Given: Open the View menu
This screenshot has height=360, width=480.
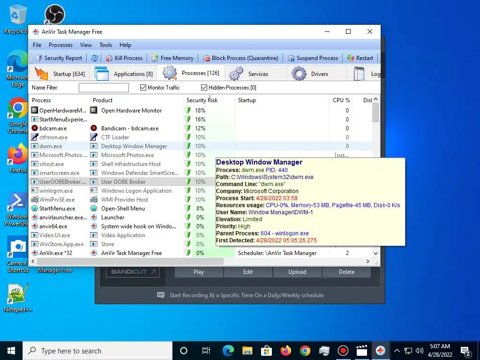Looking at the screenshot, I should [x=86, y=45].
